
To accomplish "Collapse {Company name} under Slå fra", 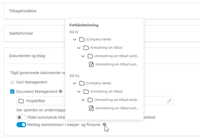I will (75, 83).
